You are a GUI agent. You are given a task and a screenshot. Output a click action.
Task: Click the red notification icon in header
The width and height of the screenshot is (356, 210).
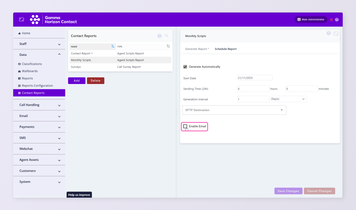[331, 20]
